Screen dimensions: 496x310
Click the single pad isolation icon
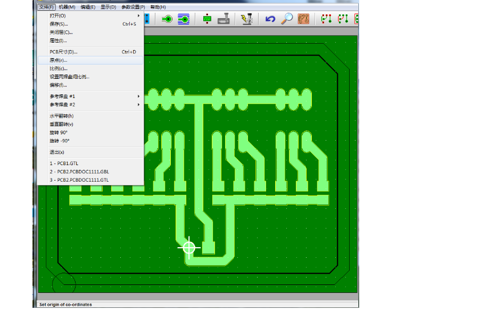click(167, 19)
